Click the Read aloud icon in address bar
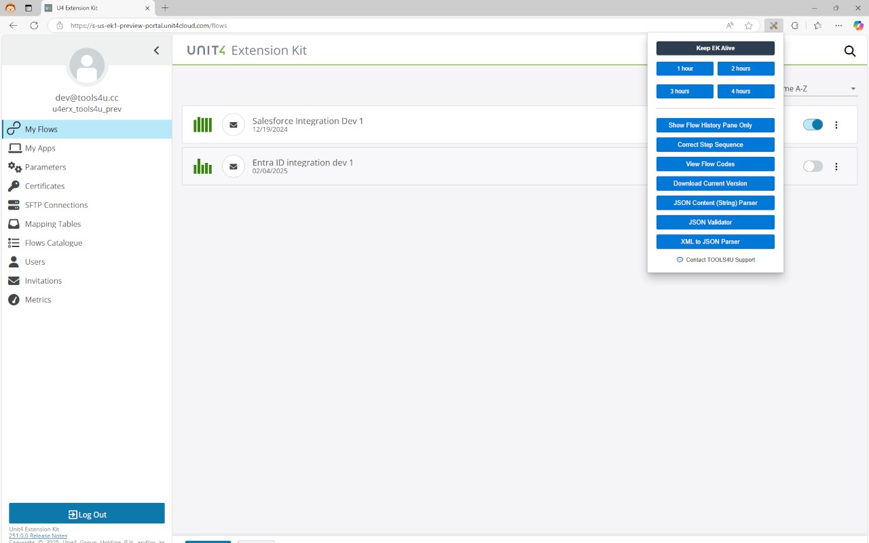The height and width of the screenshot is (543, 869). point(730,25)
